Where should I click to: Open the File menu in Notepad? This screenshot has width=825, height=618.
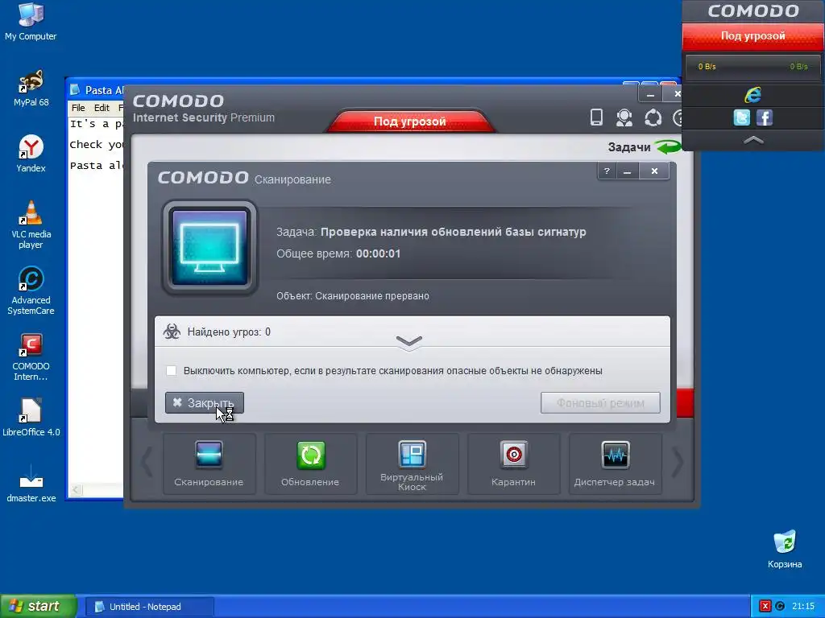point(78,108)
